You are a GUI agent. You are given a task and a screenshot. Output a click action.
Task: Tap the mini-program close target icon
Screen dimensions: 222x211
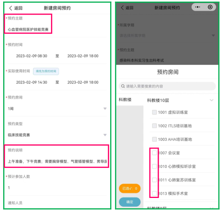point(210,7)
